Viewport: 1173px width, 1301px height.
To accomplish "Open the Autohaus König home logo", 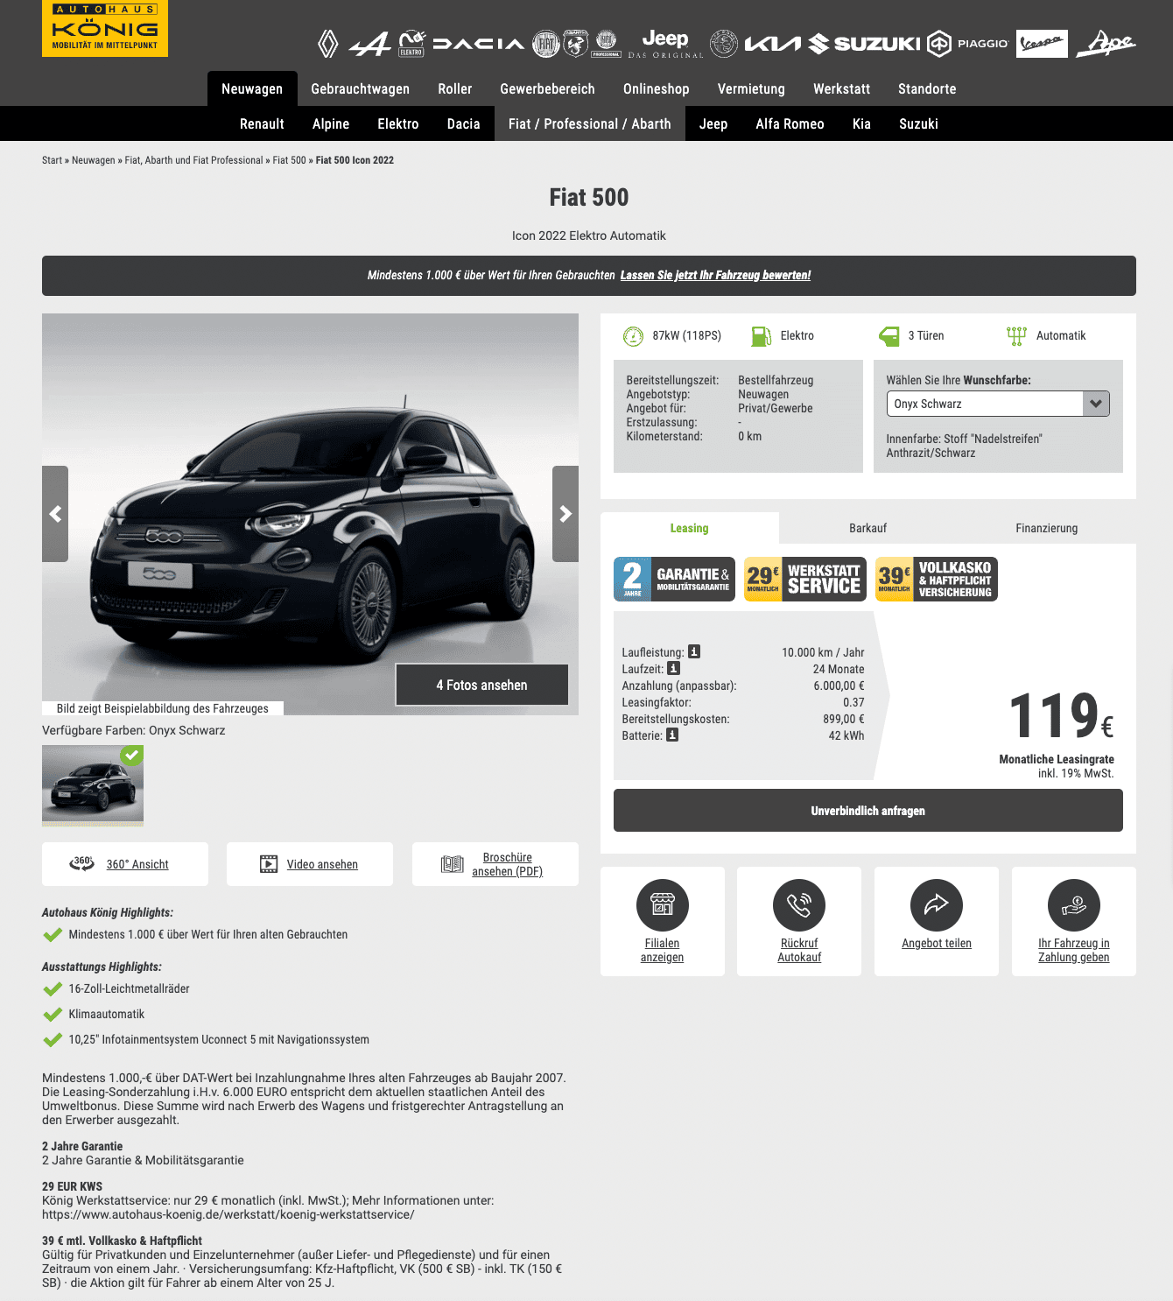I will pos(105,29).
